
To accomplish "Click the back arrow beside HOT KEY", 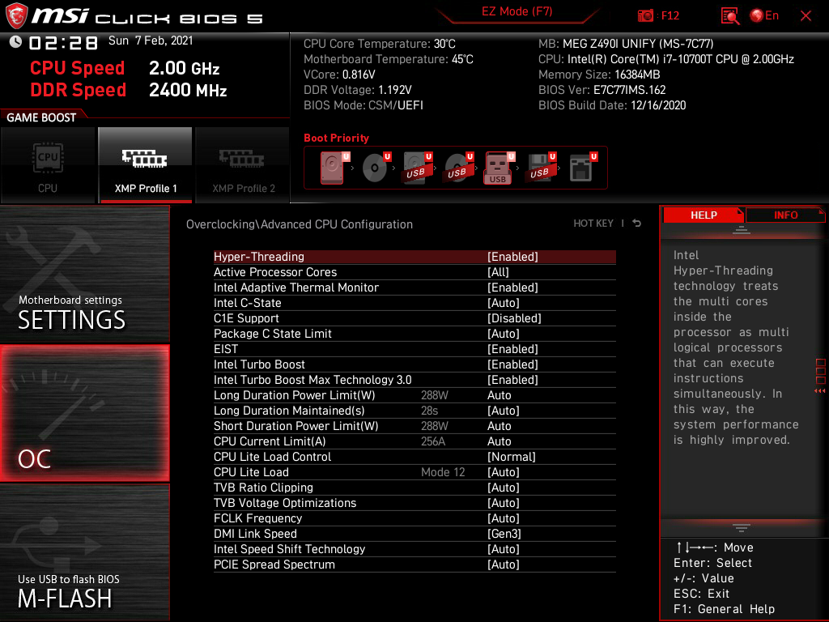I will click(637, 224).
